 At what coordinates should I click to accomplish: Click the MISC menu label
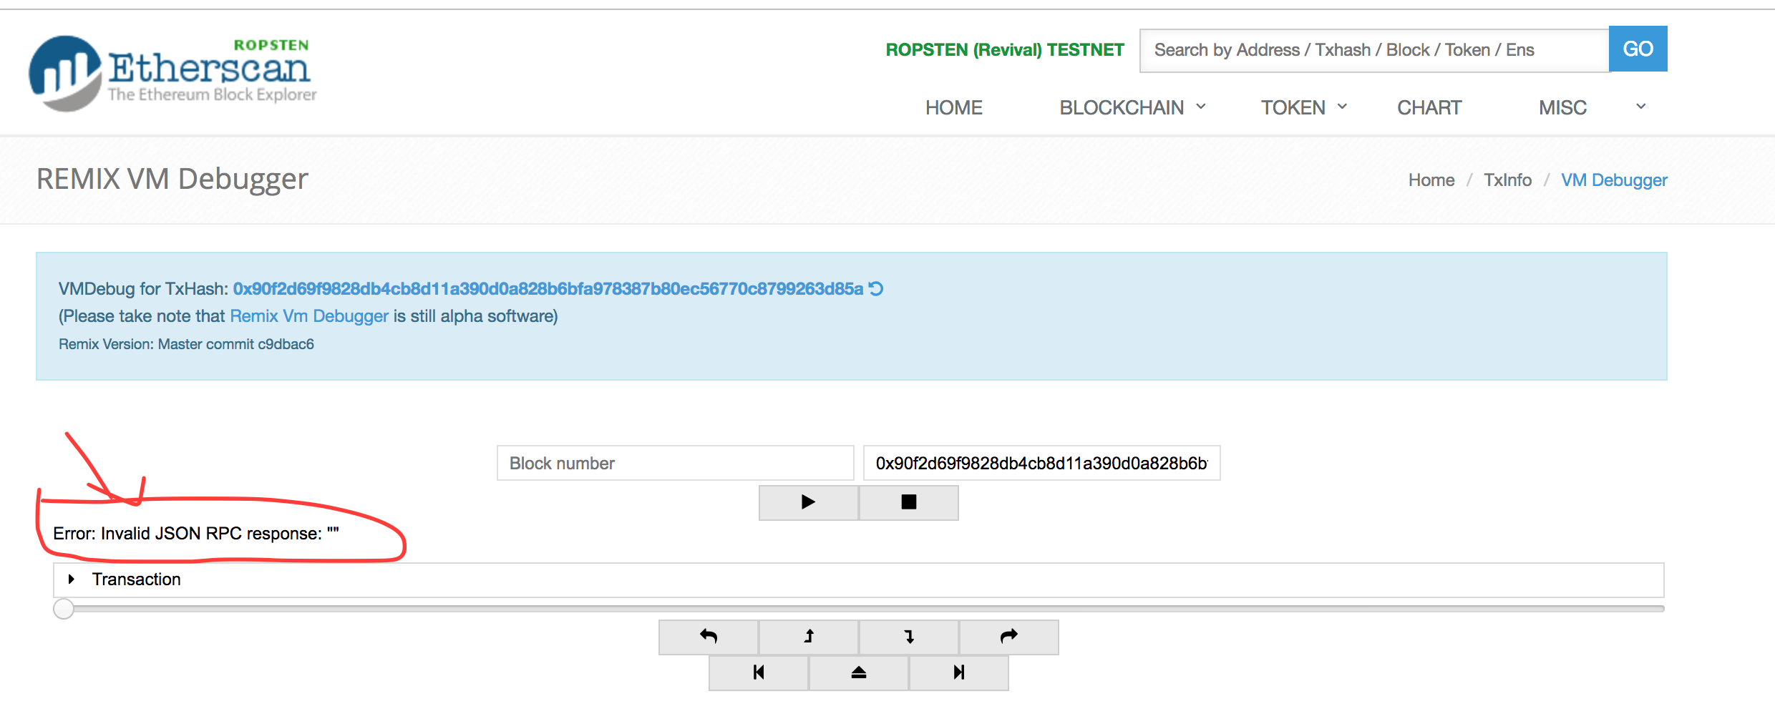click(x=1562, y=107)
